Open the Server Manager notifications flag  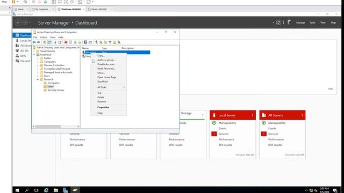point(289,23)
